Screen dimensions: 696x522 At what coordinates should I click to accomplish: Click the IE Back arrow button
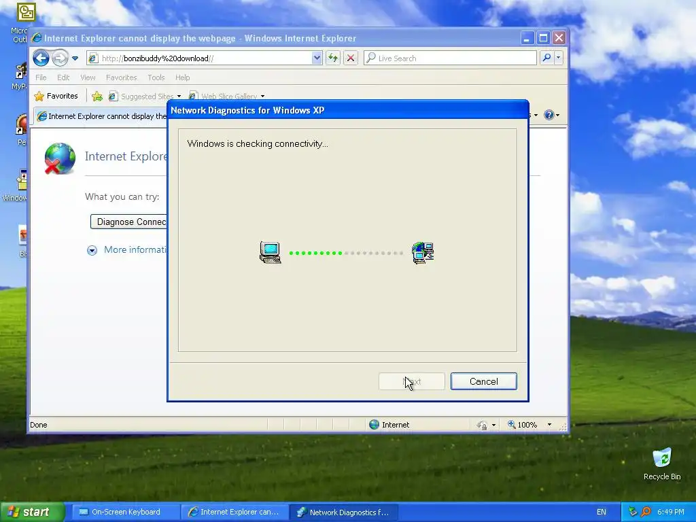(41, 58)
